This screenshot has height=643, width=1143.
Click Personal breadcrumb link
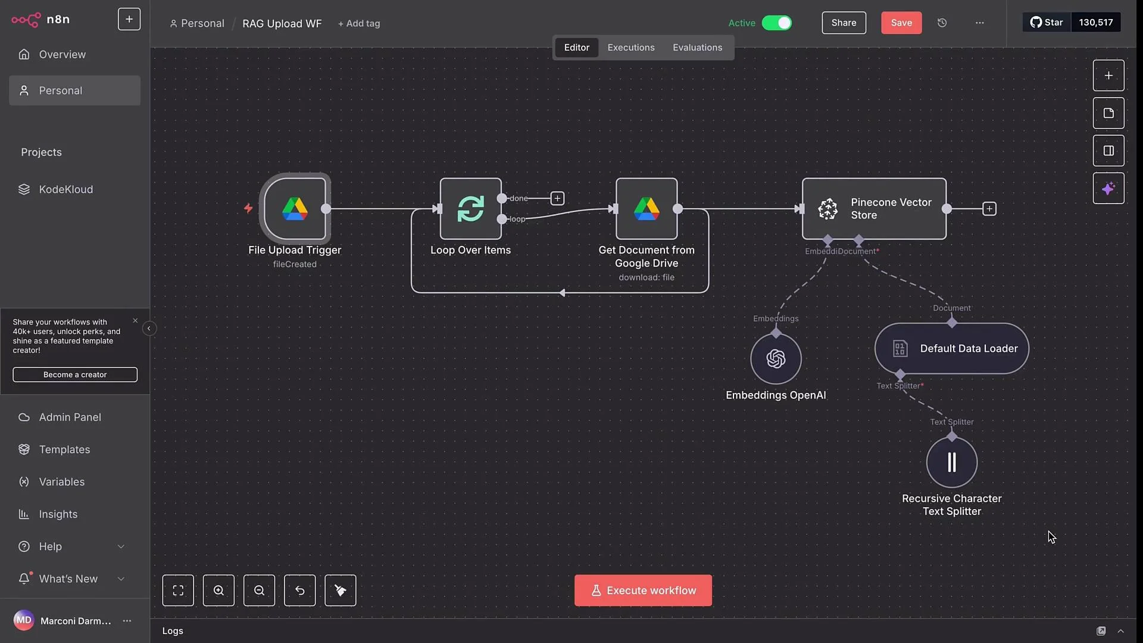pos(197,23)
